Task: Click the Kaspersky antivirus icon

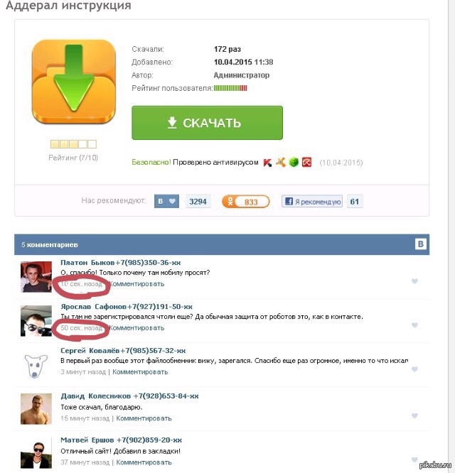Action: (x=267, y=163)
